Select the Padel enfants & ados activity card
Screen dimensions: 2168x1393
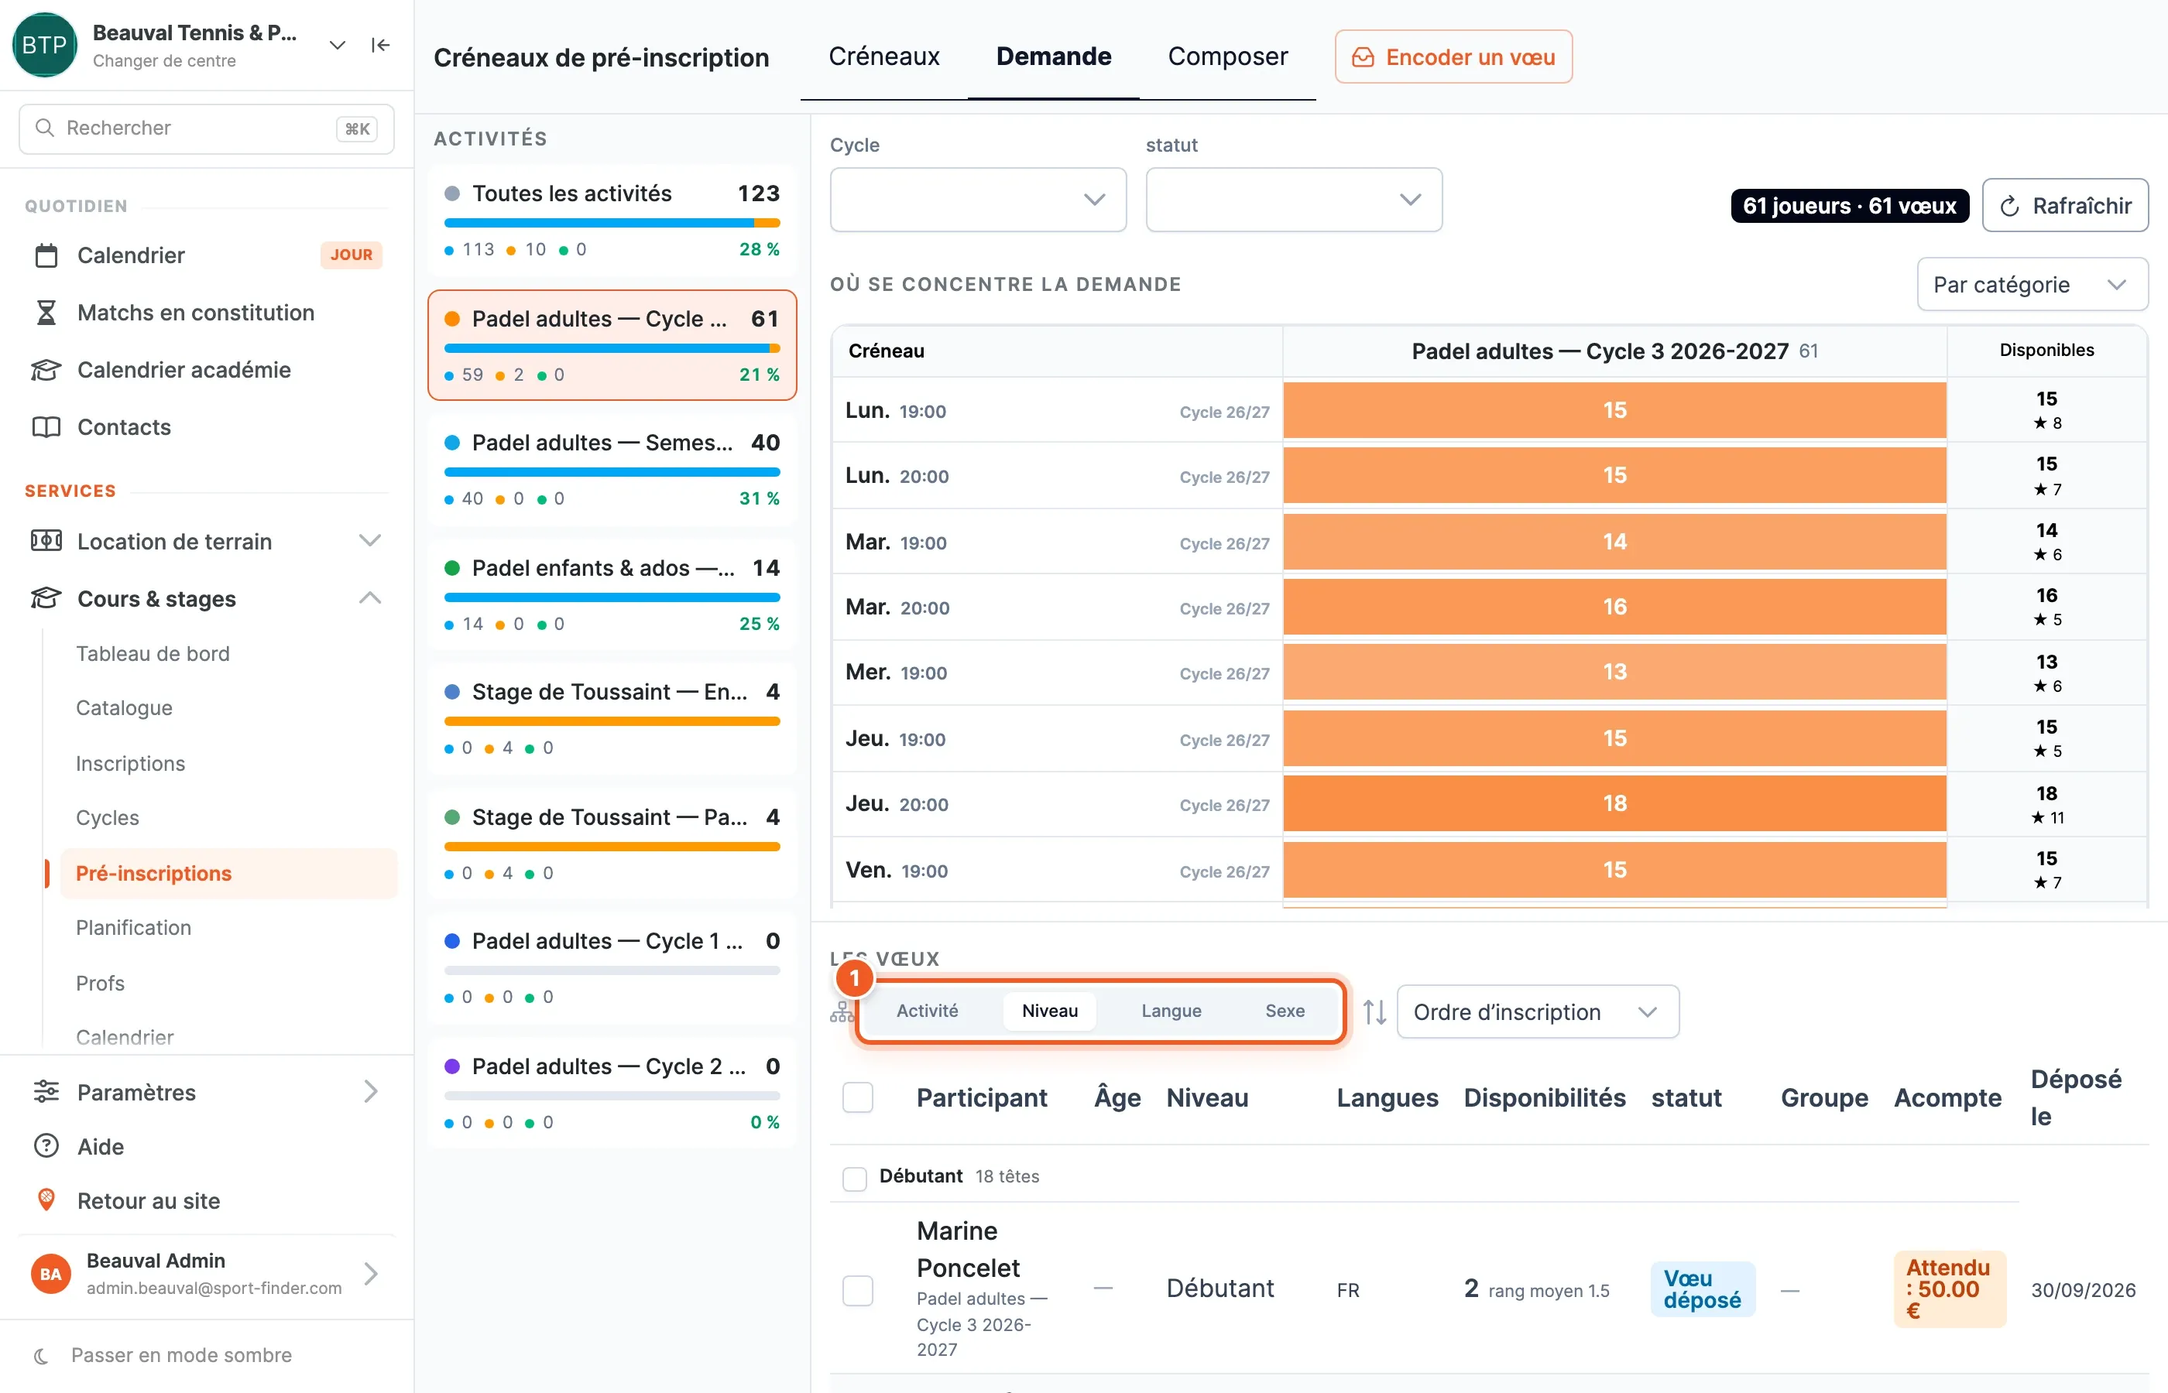[612, 594]
